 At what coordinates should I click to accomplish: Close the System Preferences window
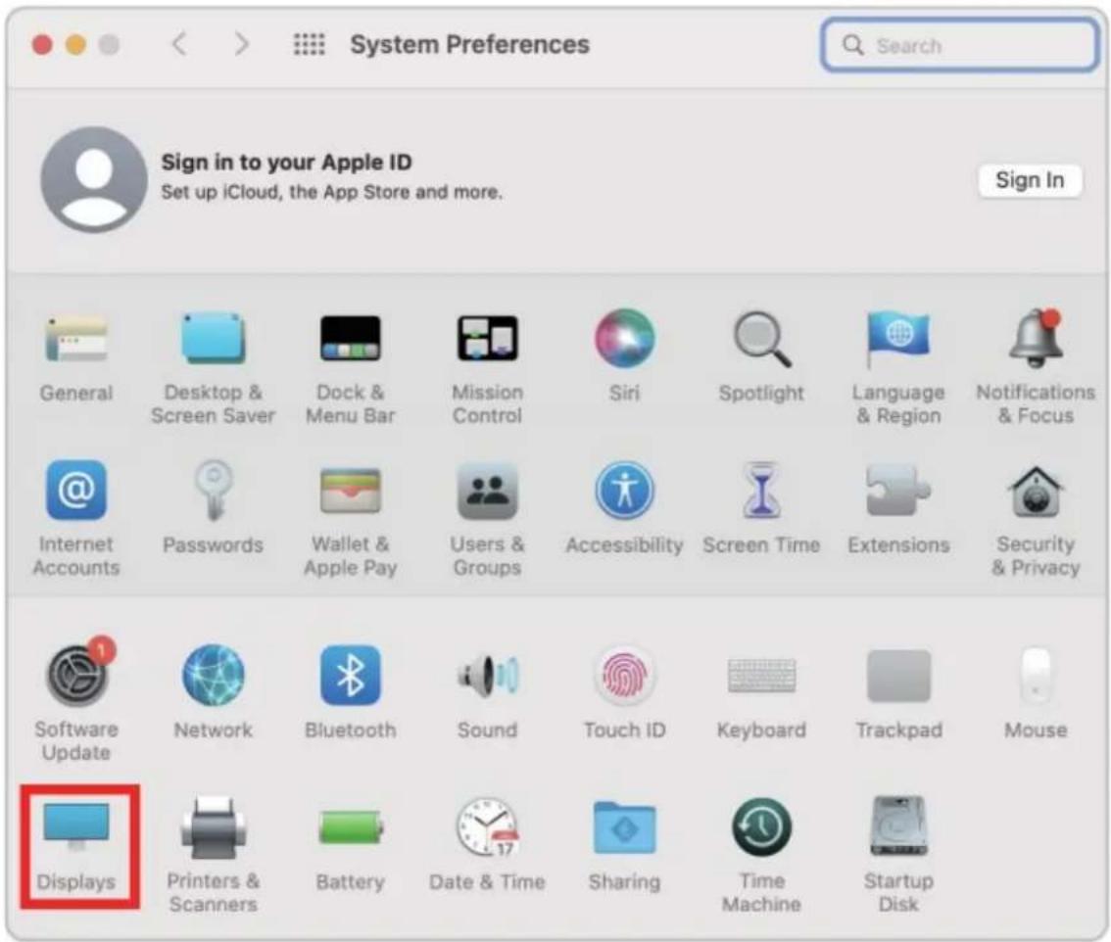(42, 45)
